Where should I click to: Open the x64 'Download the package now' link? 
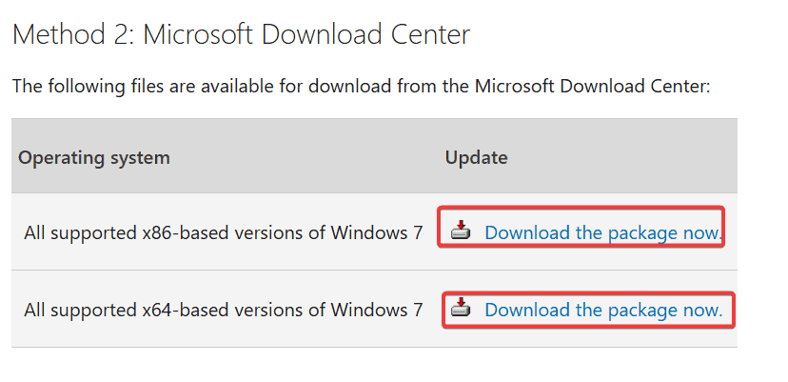(x=602, y=310)
